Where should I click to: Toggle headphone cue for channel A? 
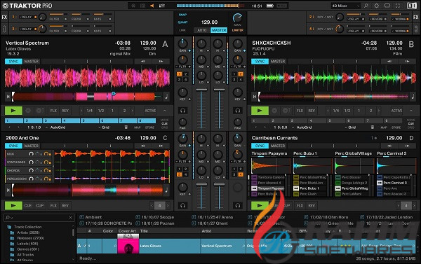click(x=183, y=111)
